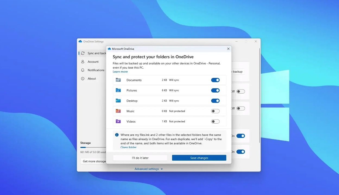Open the Account settings page
The width and height of the screenshot is (339, 195).
[93, 62]
